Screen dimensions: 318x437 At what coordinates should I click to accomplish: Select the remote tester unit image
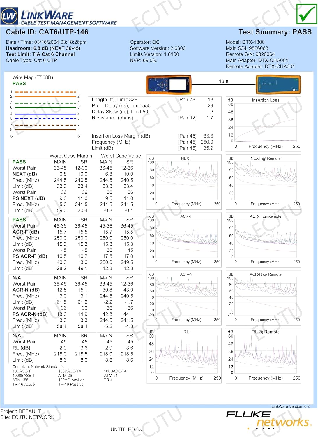(278, 84)
